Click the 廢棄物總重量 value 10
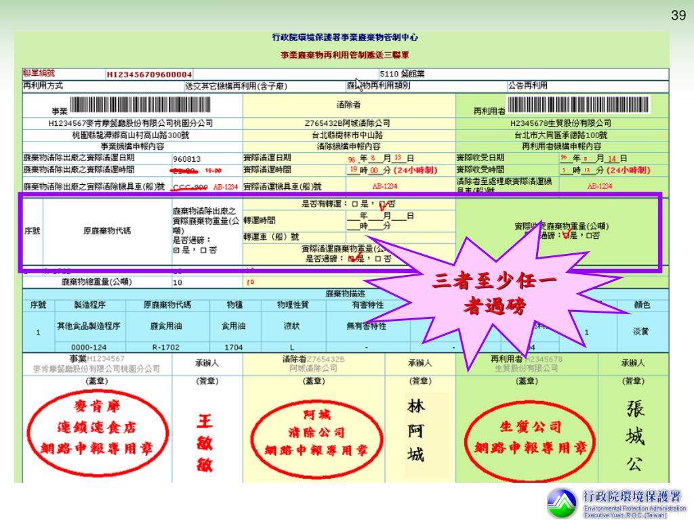 (178, 282)
